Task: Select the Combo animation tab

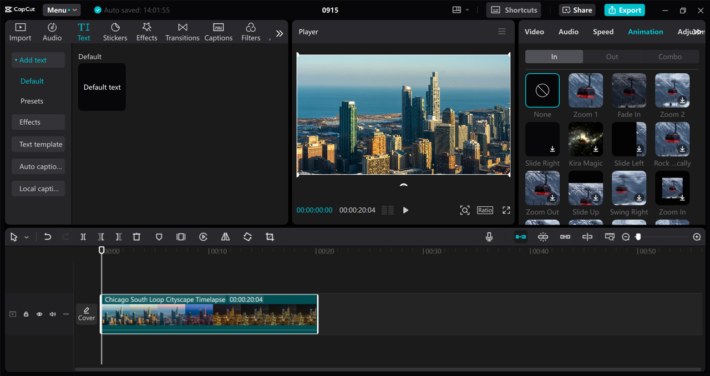Action: click(x=670, y=57)
